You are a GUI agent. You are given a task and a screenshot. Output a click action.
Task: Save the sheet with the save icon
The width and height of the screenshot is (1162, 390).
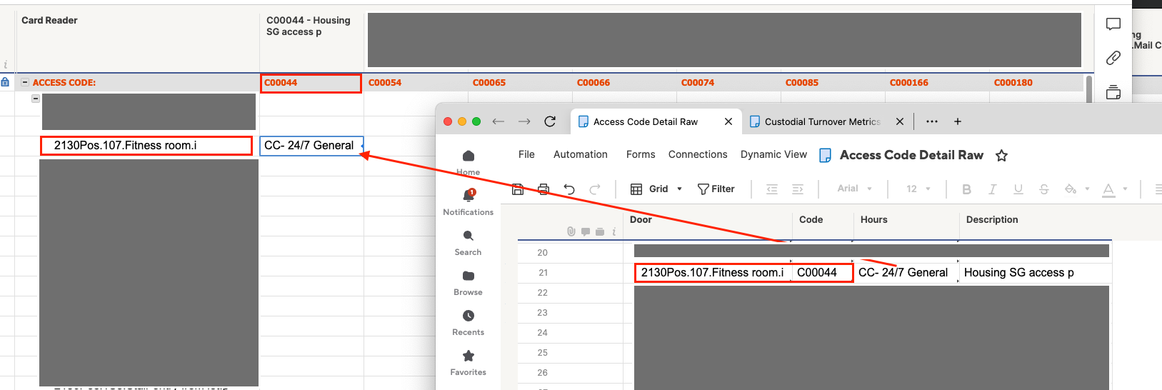(x=518, y=189)
